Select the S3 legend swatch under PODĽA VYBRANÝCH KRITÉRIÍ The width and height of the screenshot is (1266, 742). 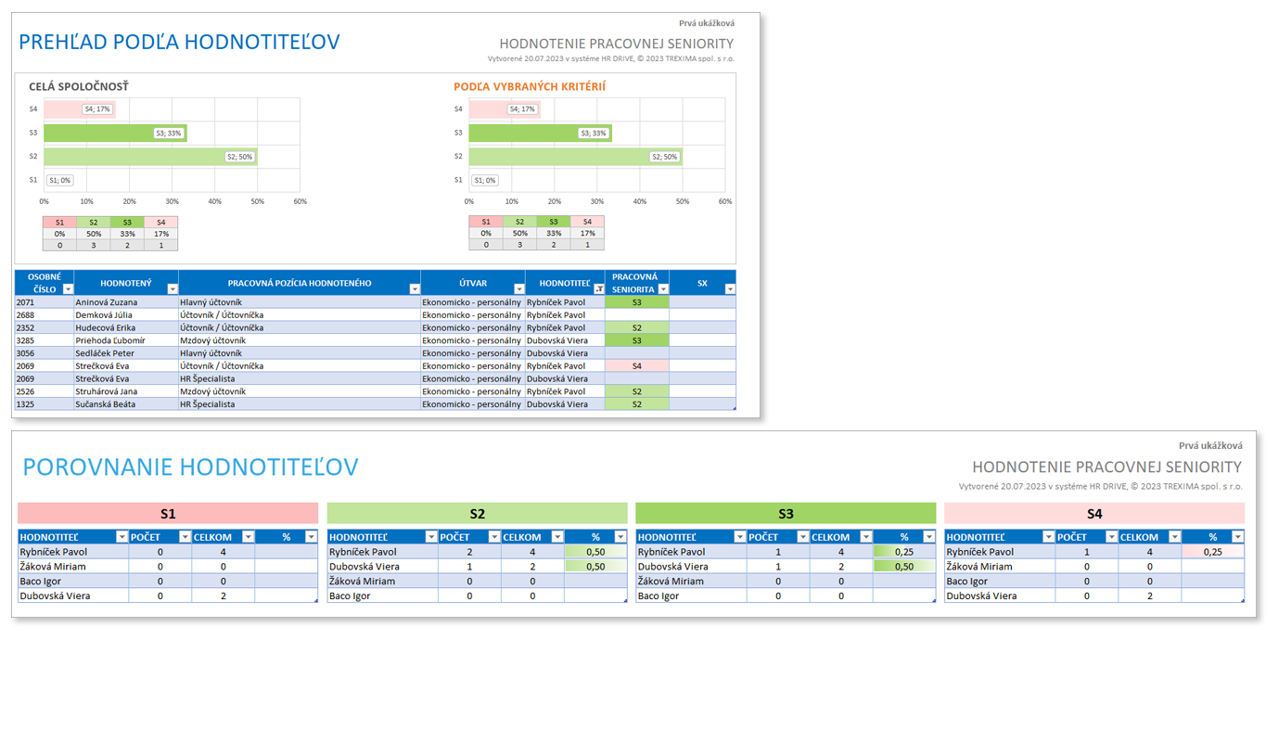tap(554, 222)
